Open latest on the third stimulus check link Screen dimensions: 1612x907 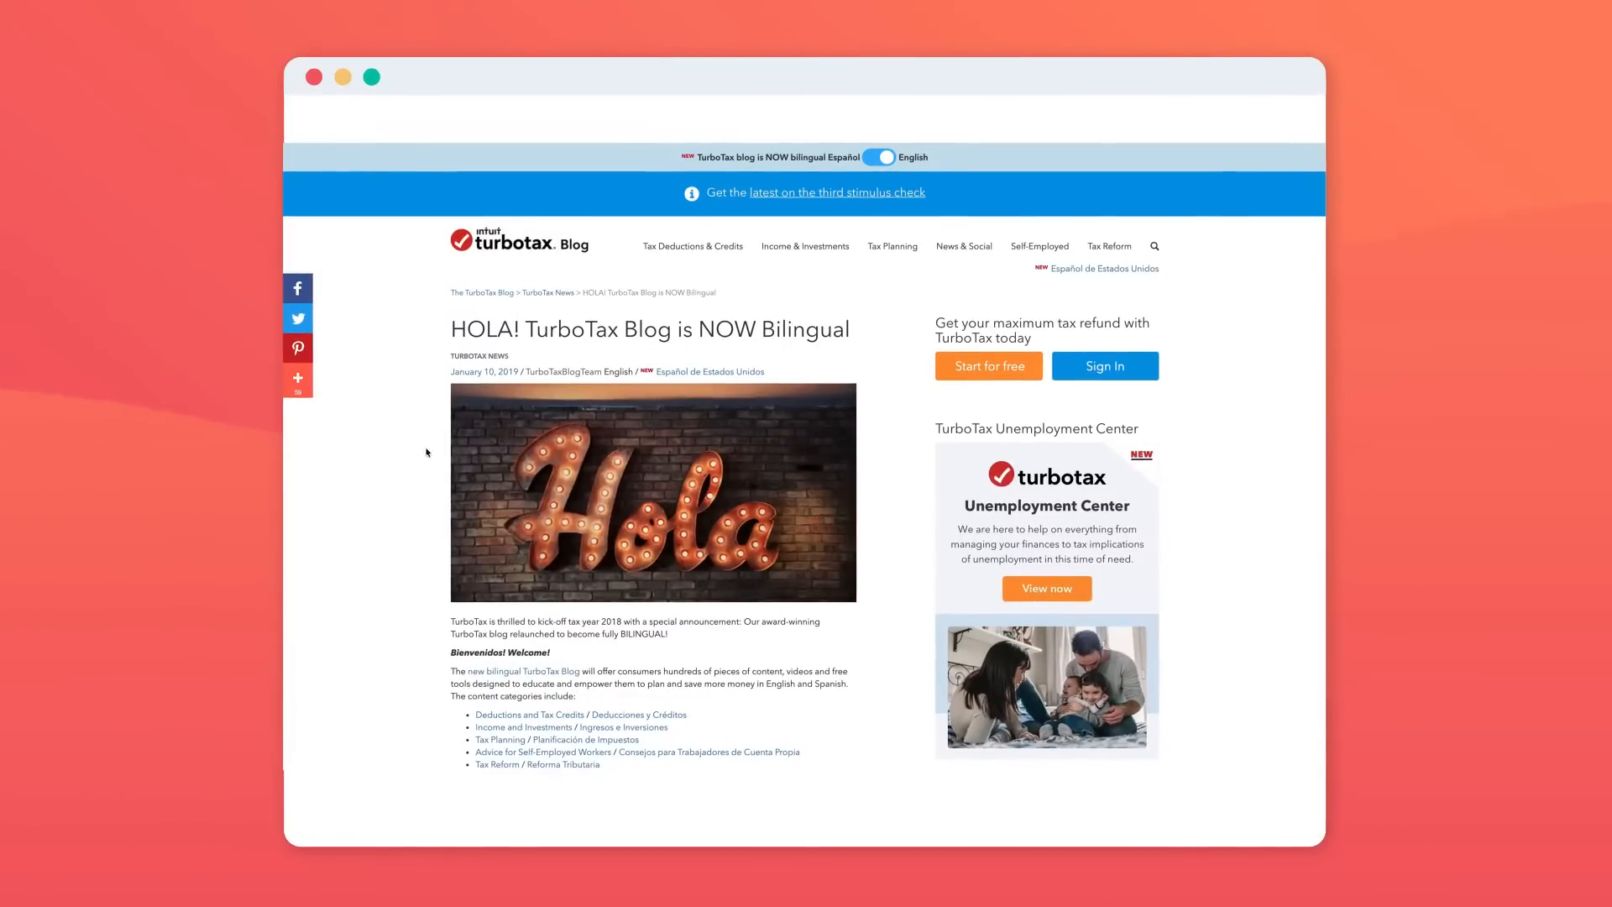tap(837, 192)
